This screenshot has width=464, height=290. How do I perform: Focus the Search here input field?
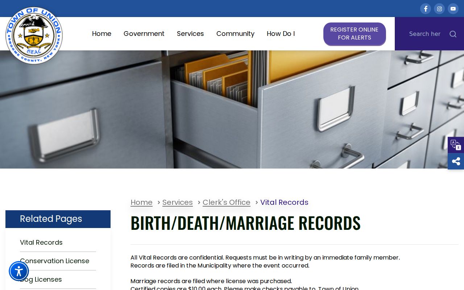[x=425, y=34]
